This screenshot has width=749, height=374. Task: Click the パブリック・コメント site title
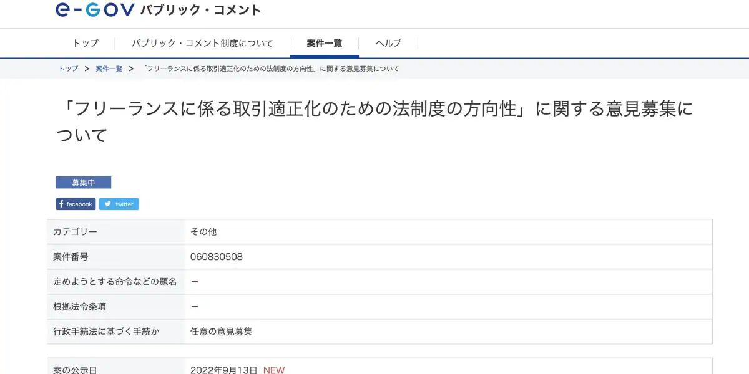[200, 10]
